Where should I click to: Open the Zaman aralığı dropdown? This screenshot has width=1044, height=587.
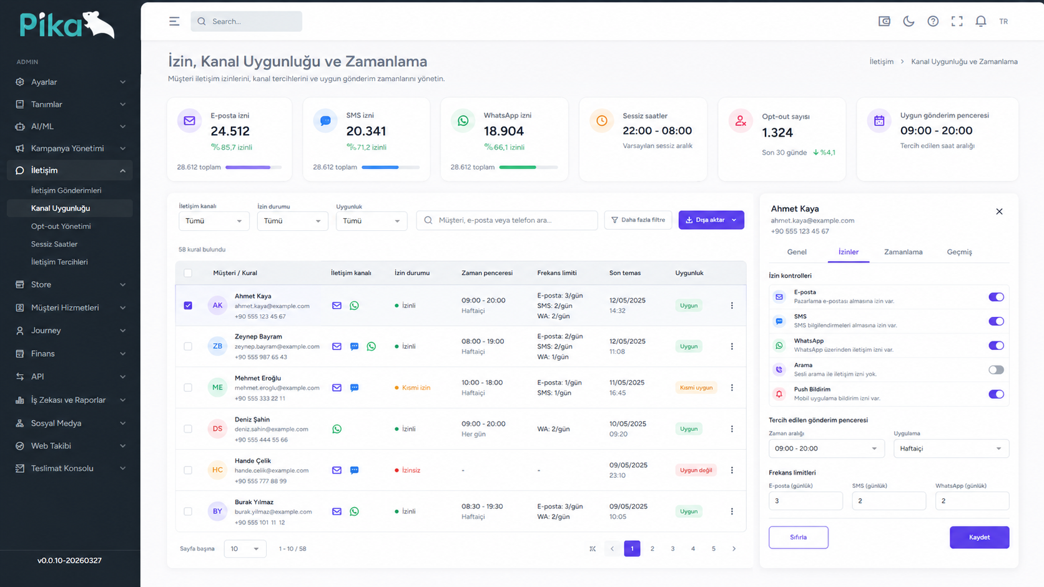click(826, 449)
